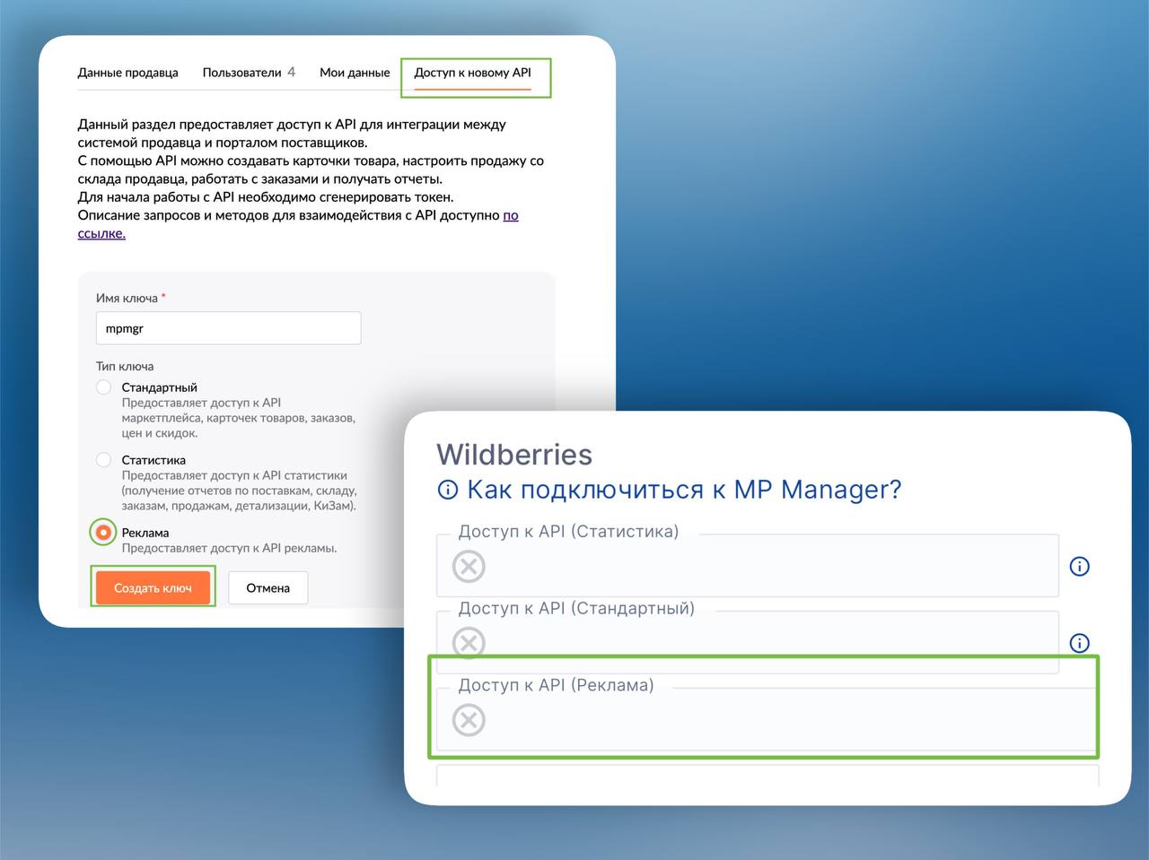The width and height of the screenshot is (1149, 860).
Task: Go to the Мои данные tab
Action: point(355,73)
